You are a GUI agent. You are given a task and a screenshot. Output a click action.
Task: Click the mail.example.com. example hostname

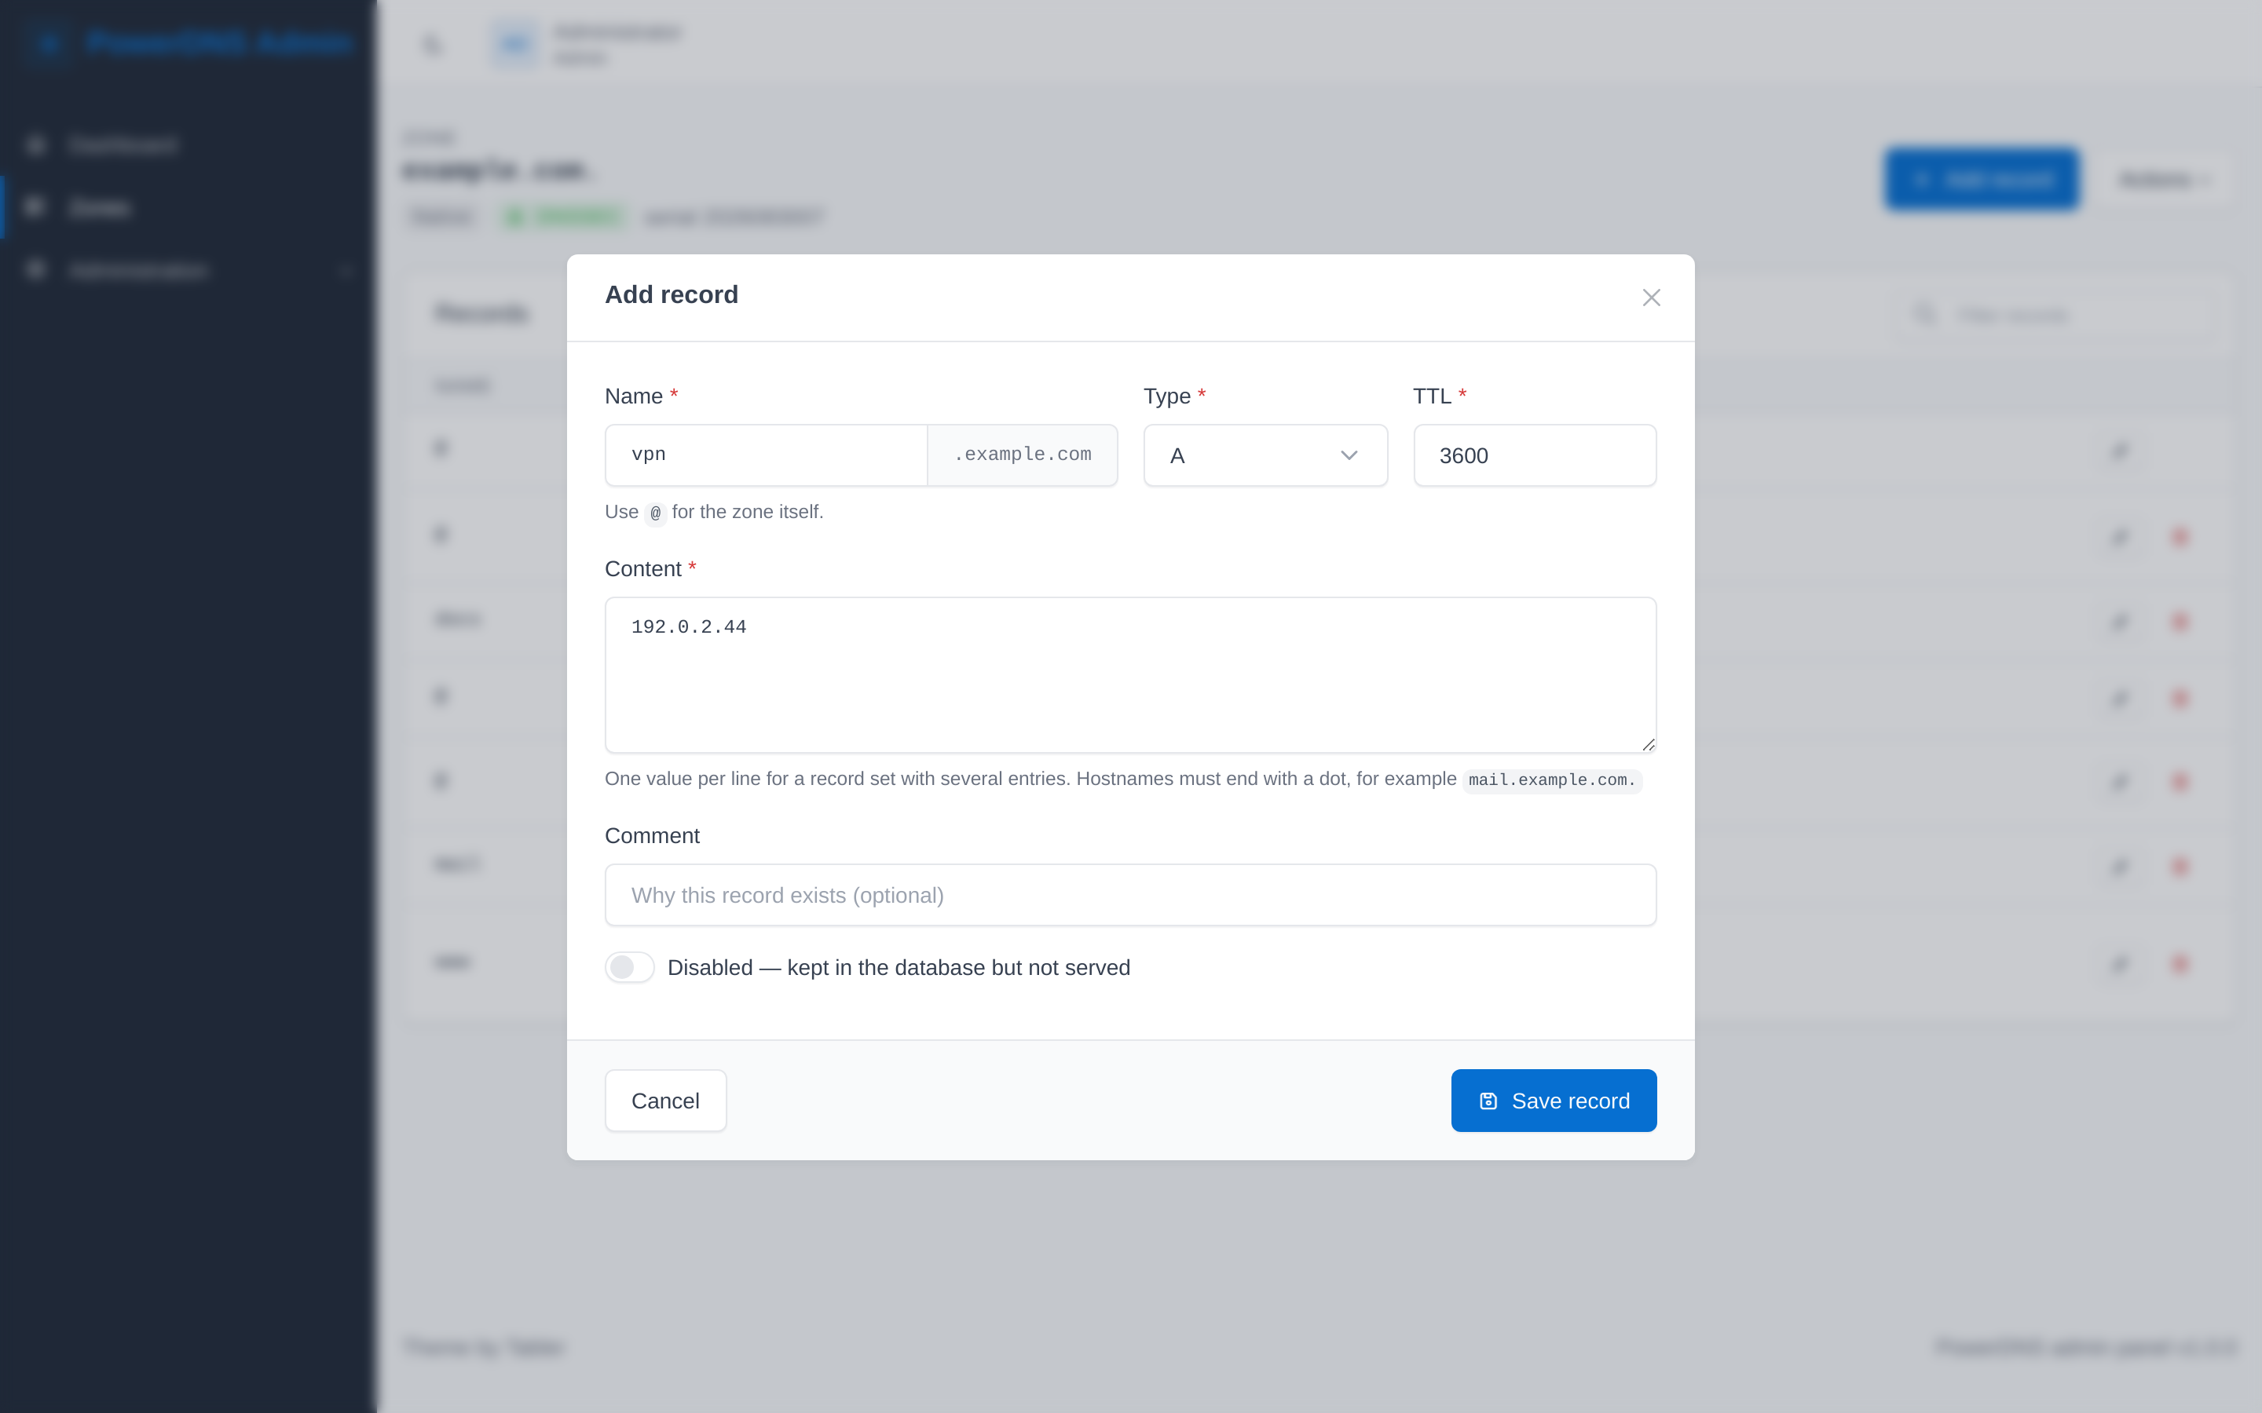(1552, 780)
